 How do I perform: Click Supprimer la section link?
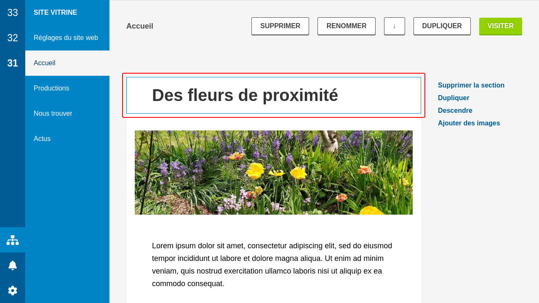point(471,85)
